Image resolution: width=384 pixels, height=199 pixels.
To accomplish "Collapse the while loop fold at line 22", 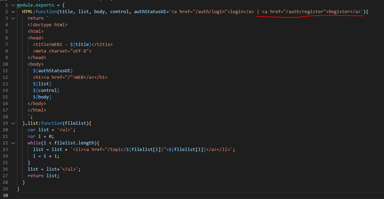I will (13, 143).
